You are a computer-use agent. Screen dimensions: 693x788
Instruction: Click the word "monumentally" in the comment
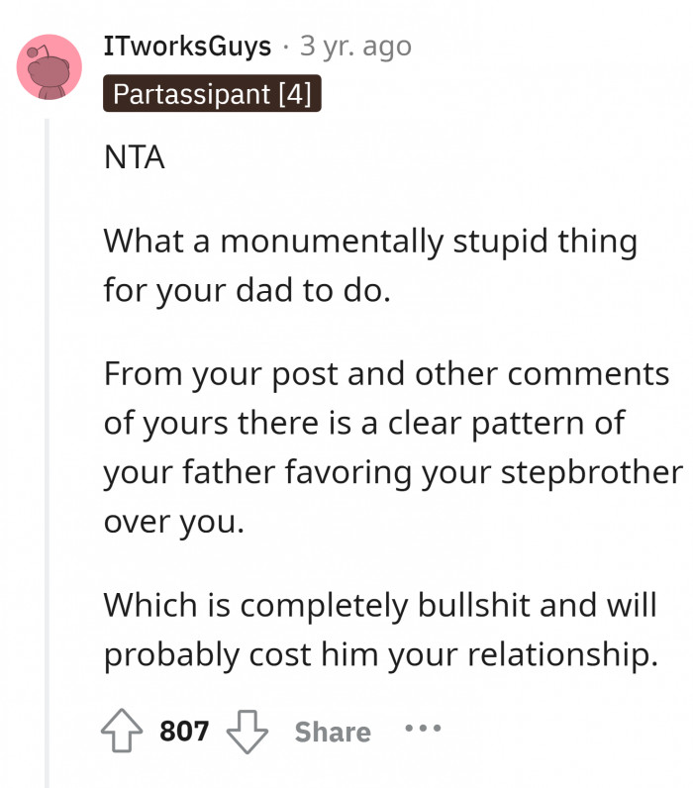(313, 242)
